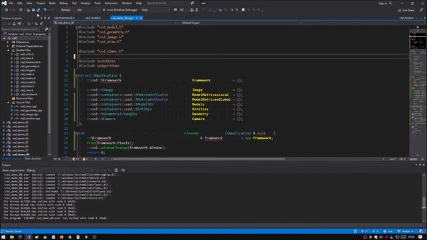Click the Navigate Backward toolbar icon

coord(6,10)
